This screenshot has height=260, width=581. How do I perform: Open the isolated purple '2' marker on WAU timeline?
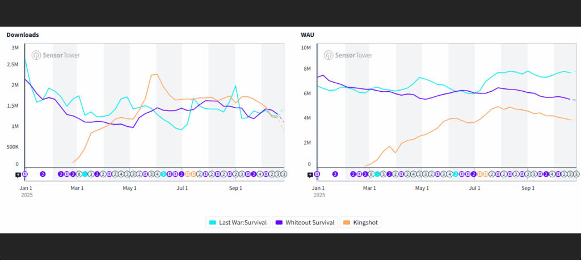coord(335,174)
